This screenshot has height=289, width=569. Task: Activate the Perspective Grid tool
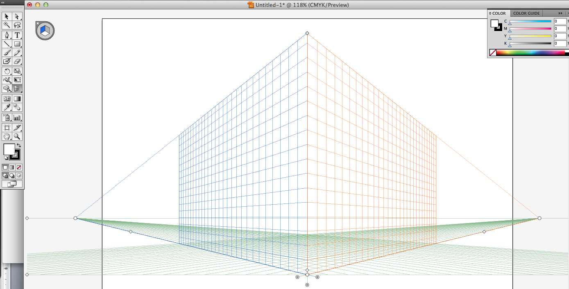pyautogui.click(x=17, y=88)
